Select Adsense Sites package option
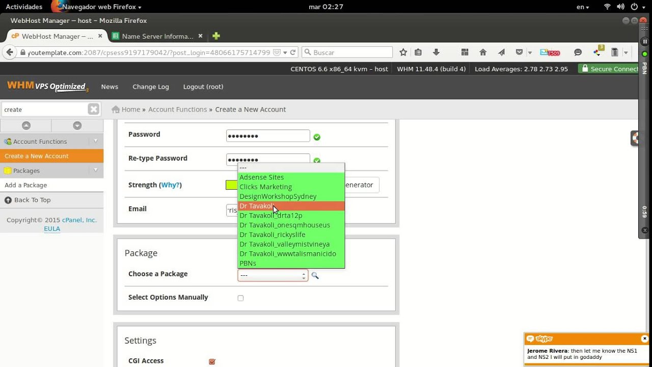This screenshot has height=367, width=652. (291, 177)
